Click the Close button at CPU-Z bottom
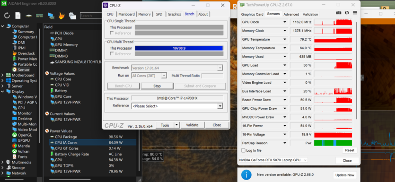This screenshot has height=182, width=395. click(x=217, y=125)
